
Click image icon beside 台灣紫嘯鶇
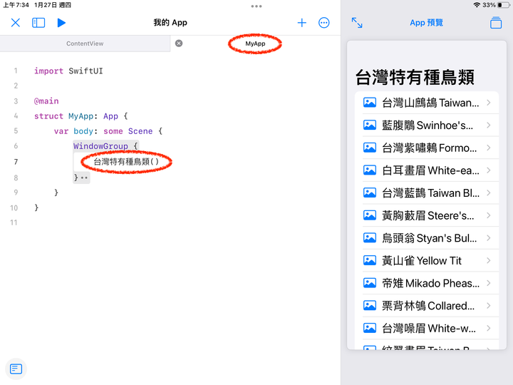[x=370, y=148]
